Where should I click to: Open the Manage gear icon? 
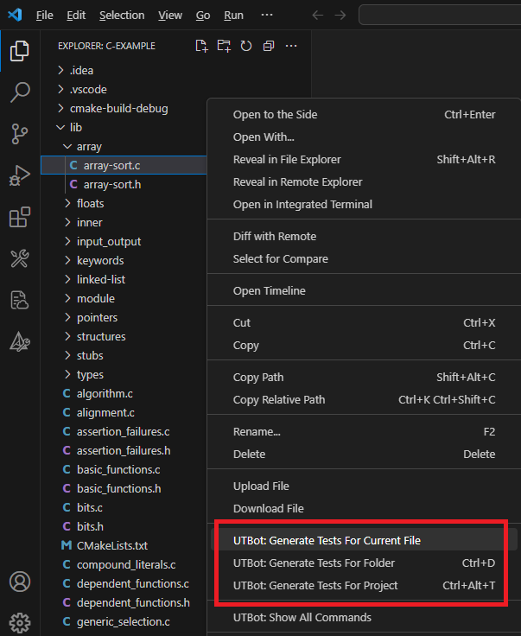point(19,621)
